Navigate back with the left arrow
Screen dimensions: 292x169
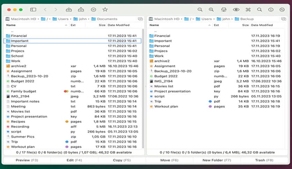click(x=45, y=9)
